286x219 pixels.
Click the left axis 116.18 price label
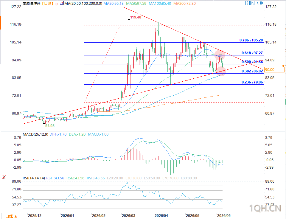pyautogui.click(x=15, y=24)
